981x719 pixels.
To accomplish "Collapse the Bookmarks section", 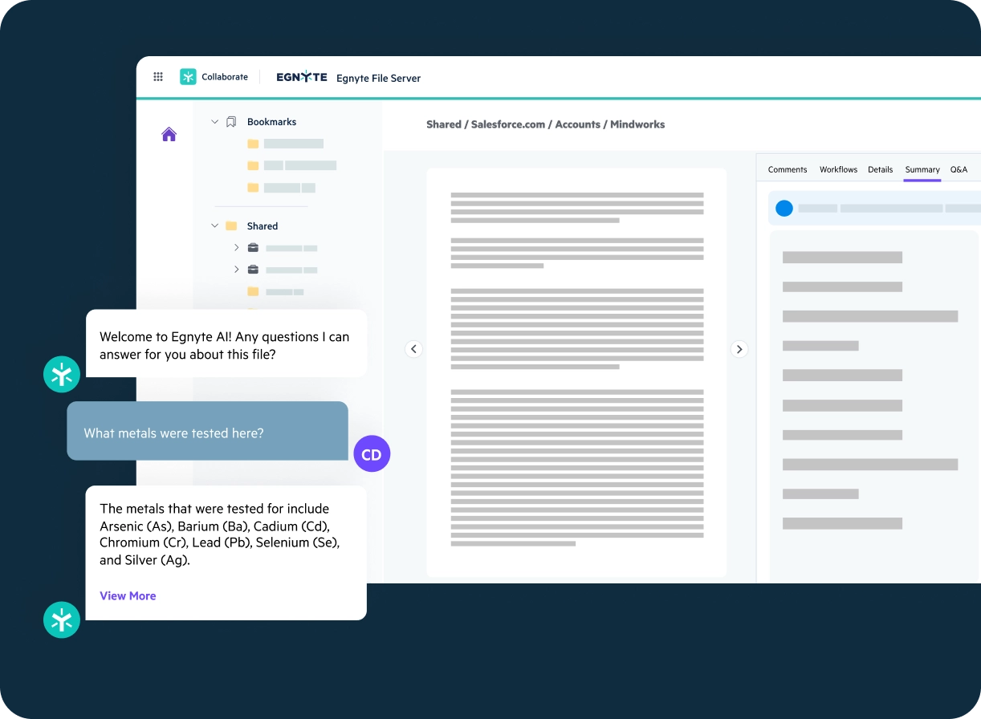I will click(x=214, y=121).
